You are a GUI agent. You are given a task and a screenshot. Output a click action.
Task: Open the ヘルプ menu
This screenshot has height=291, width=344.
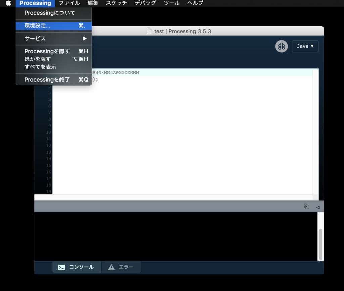195,3
